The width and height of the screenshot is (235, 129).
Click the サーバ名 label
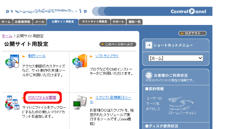tap(153, 104)
